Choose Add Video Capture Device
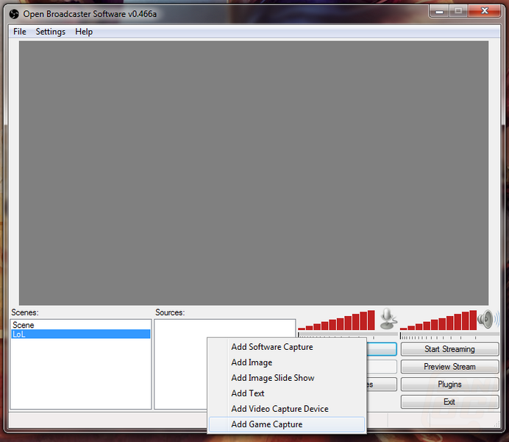Viewport: 509px width, 442px height. point(280,409)
